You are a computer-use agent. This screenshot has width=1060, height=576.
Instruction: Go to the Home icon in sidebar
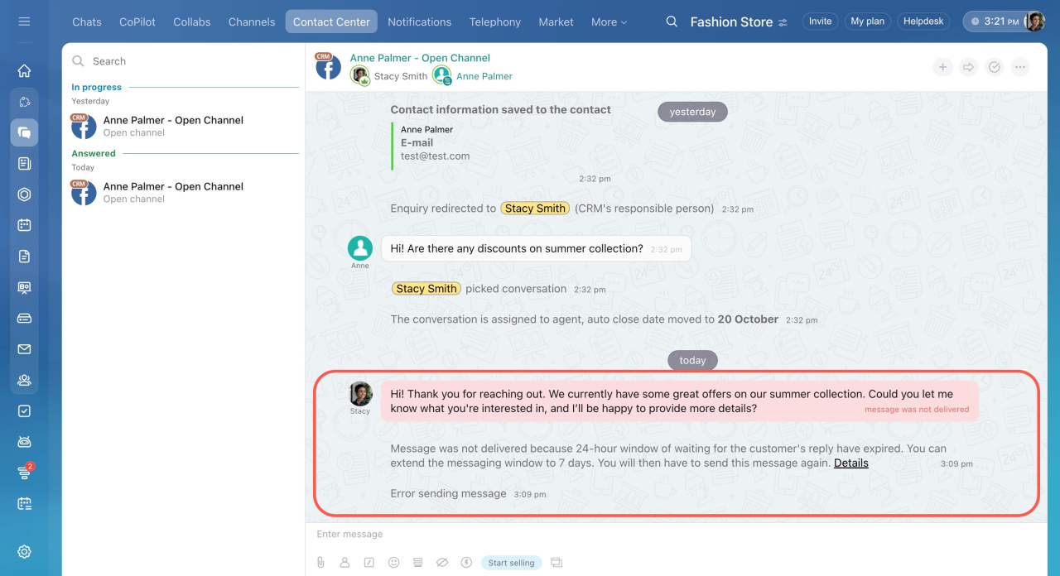pos(24,71)
